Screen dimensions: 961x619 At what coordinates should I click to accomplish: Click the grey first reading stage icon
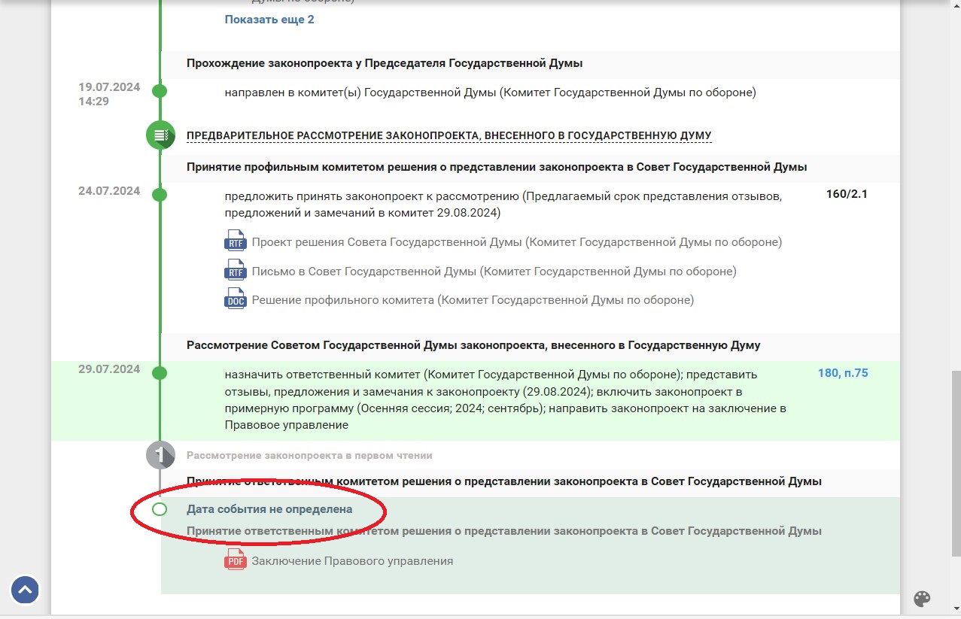click(160, 455)
